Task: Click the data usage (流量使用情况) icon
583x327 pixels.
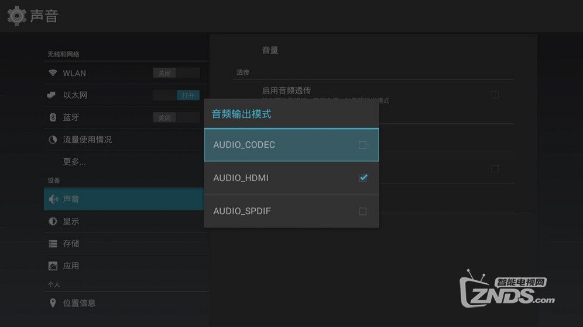Action: pyautogui.click(x=53, y=140)
